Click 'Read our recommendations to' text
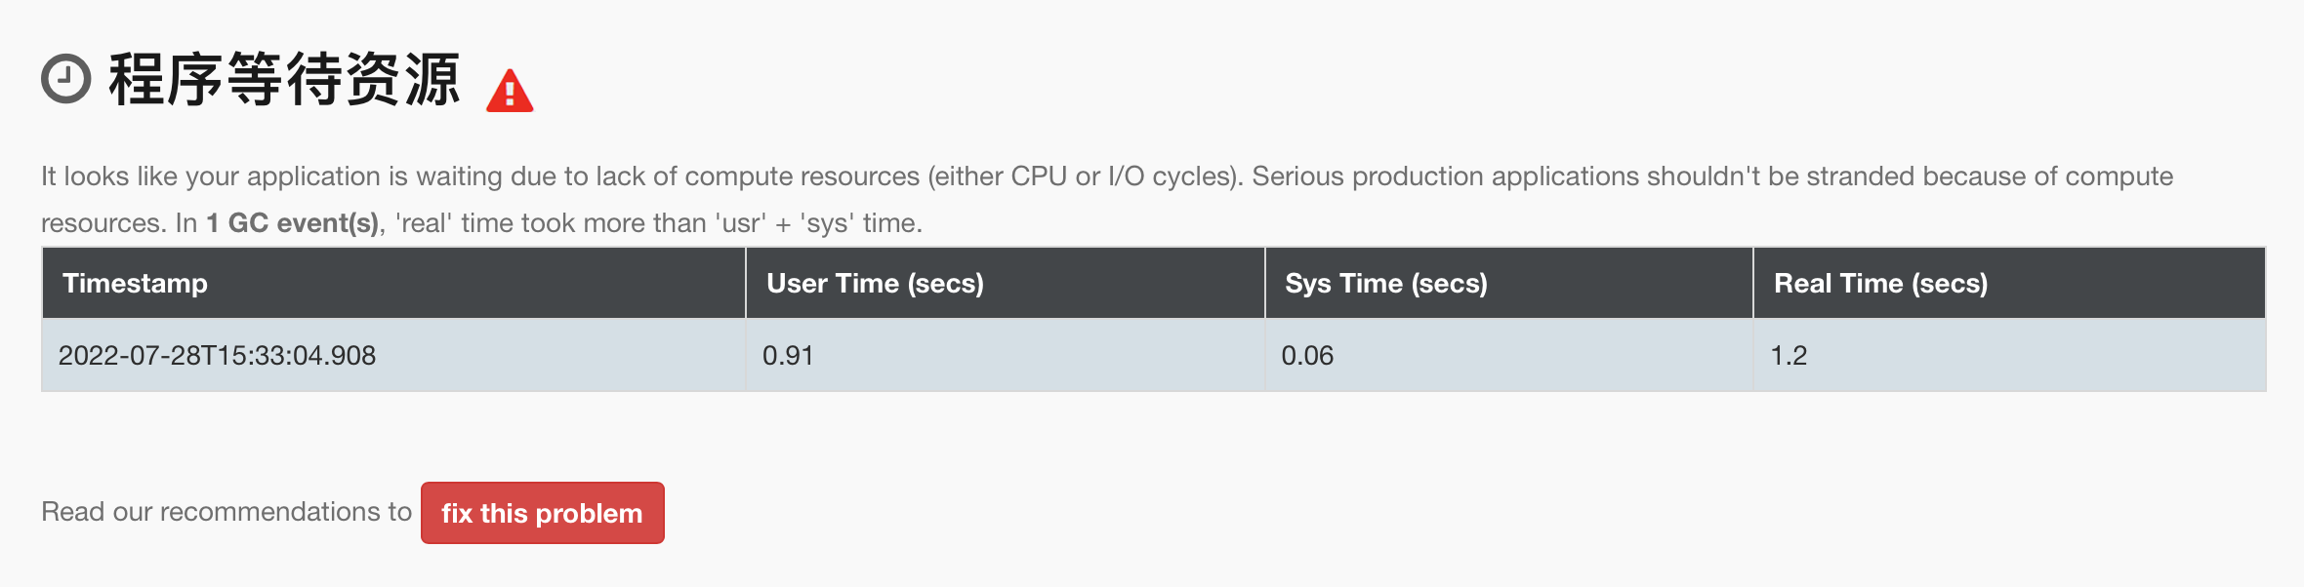Image resolution: width=2304 pixels, height=587 pixels. pos(226,512)
